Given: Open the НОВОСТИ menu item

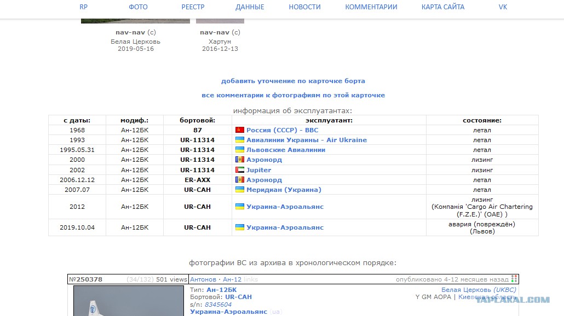Looking at the screenshot, I should (304, 7).
